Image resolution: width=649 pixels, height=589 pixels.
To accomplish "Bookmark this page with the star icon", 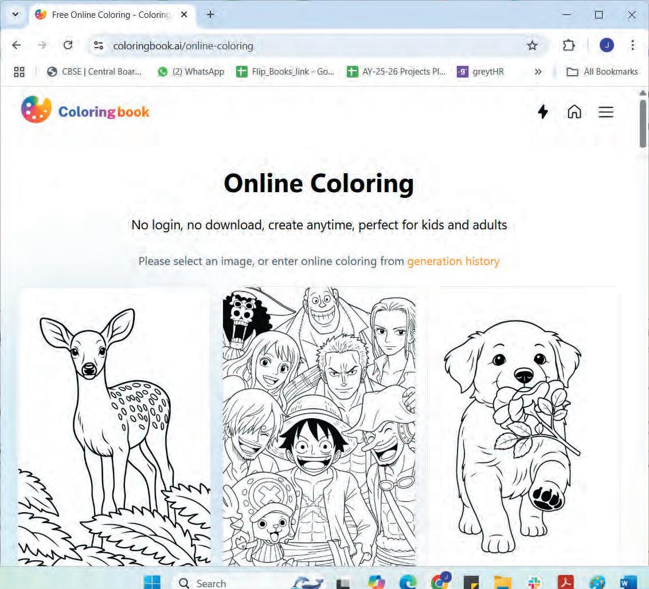I will [x=532, y=45].
